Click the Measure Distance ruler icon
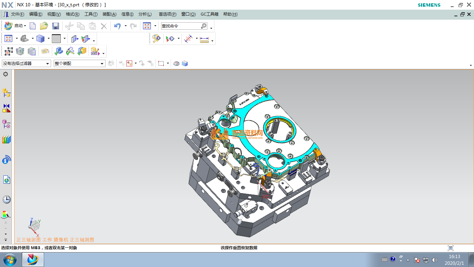Screen dimensions: 474x267 point(204,39)
